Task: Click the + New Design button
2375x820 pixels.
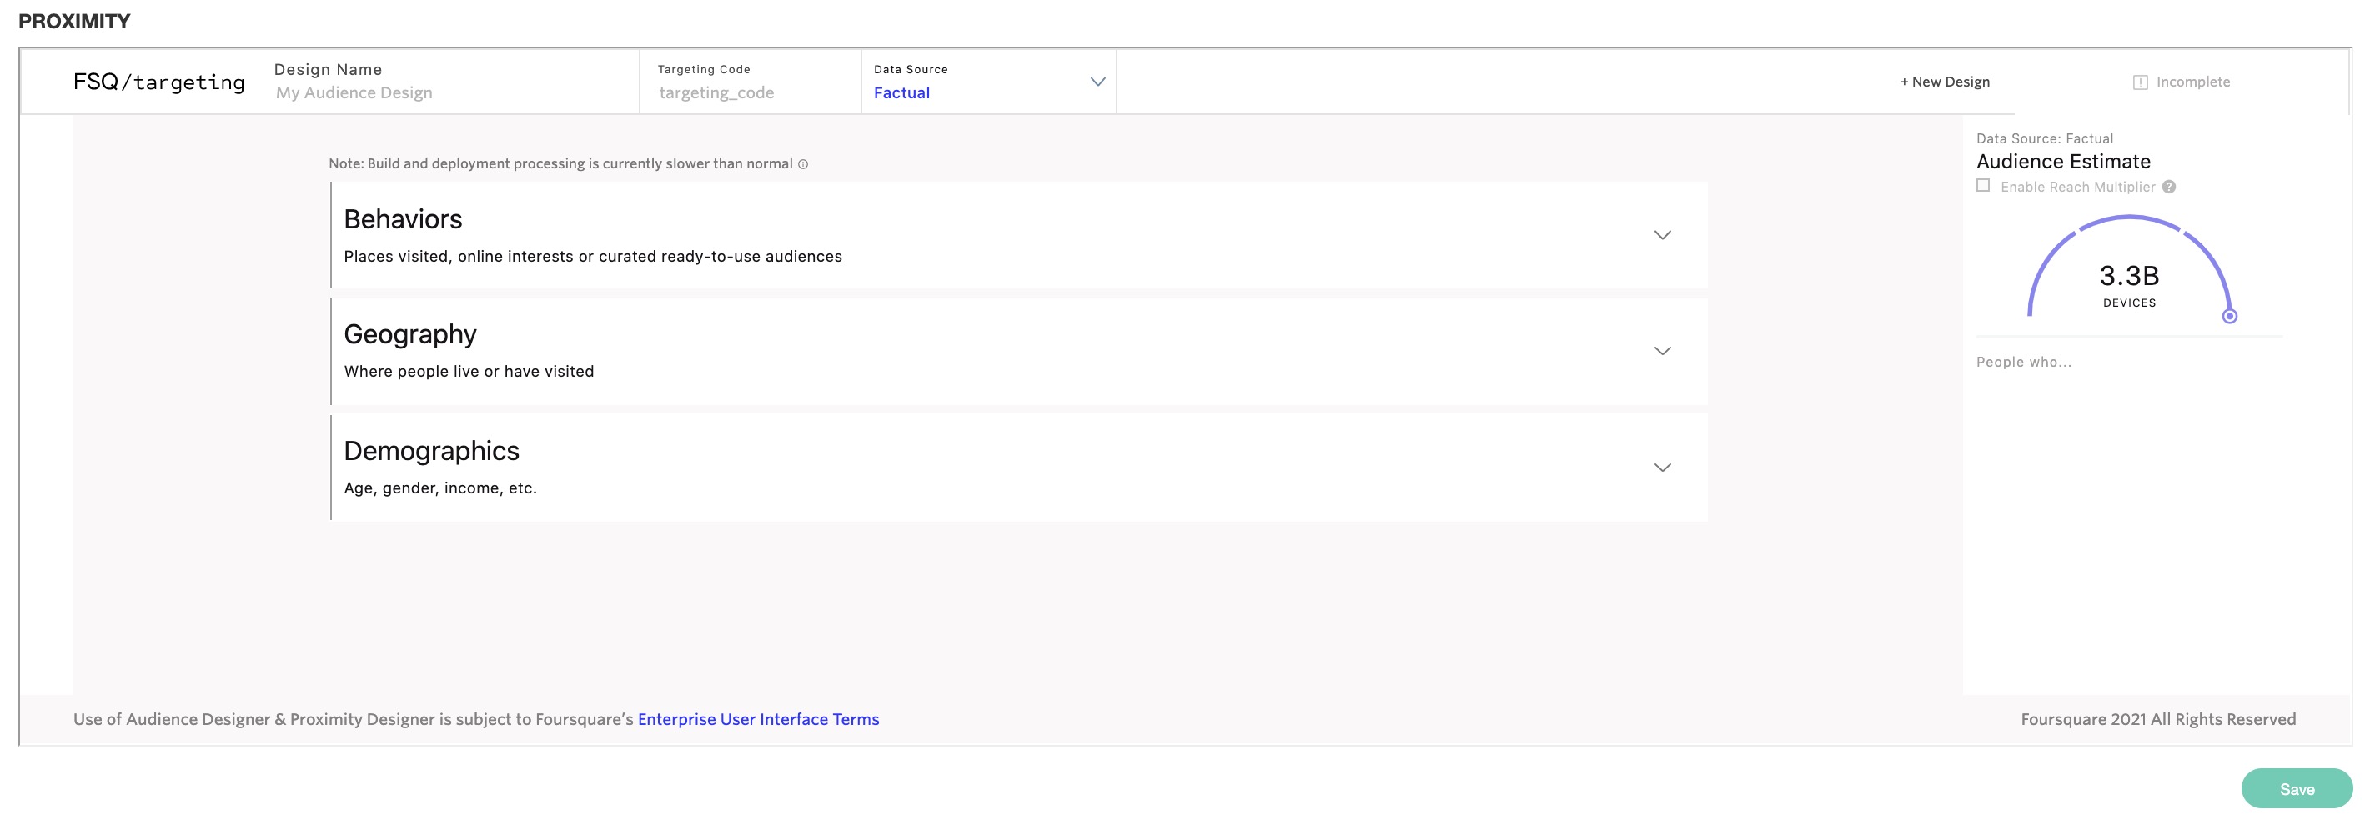Action: (1945, 82)
